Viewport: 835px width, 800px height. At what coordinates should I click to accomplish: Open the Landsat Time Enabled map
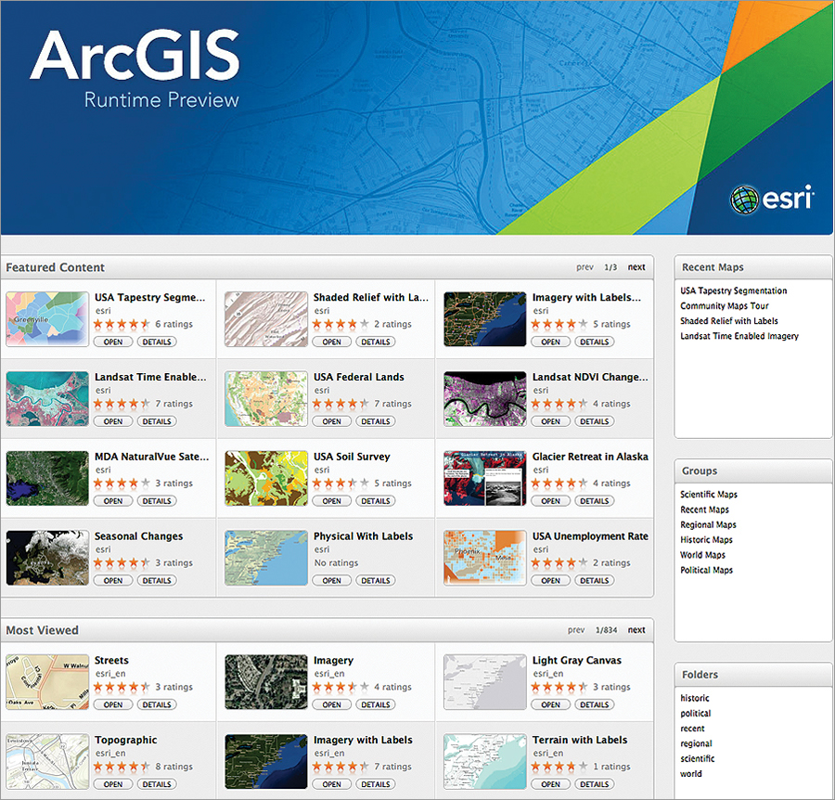click(x=113, y=421)
